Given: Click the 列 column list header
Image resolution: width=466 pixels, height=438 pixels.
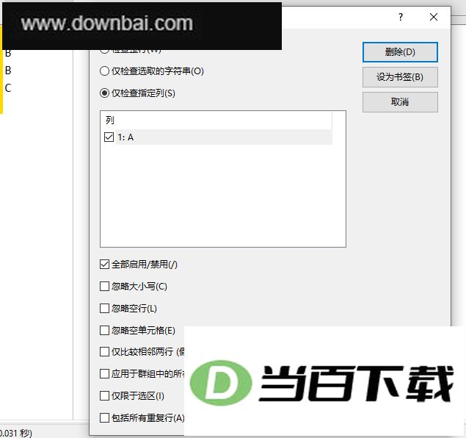Looking at the screenshot, I should pyautogui.click(x=216, y=121).
